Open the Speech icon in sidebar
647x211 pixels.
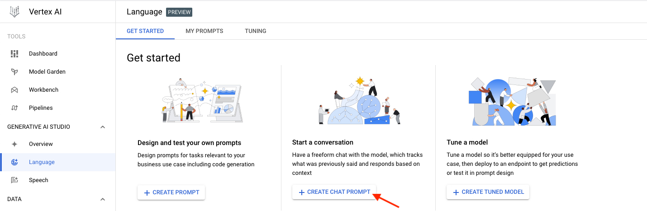[14, 180]
